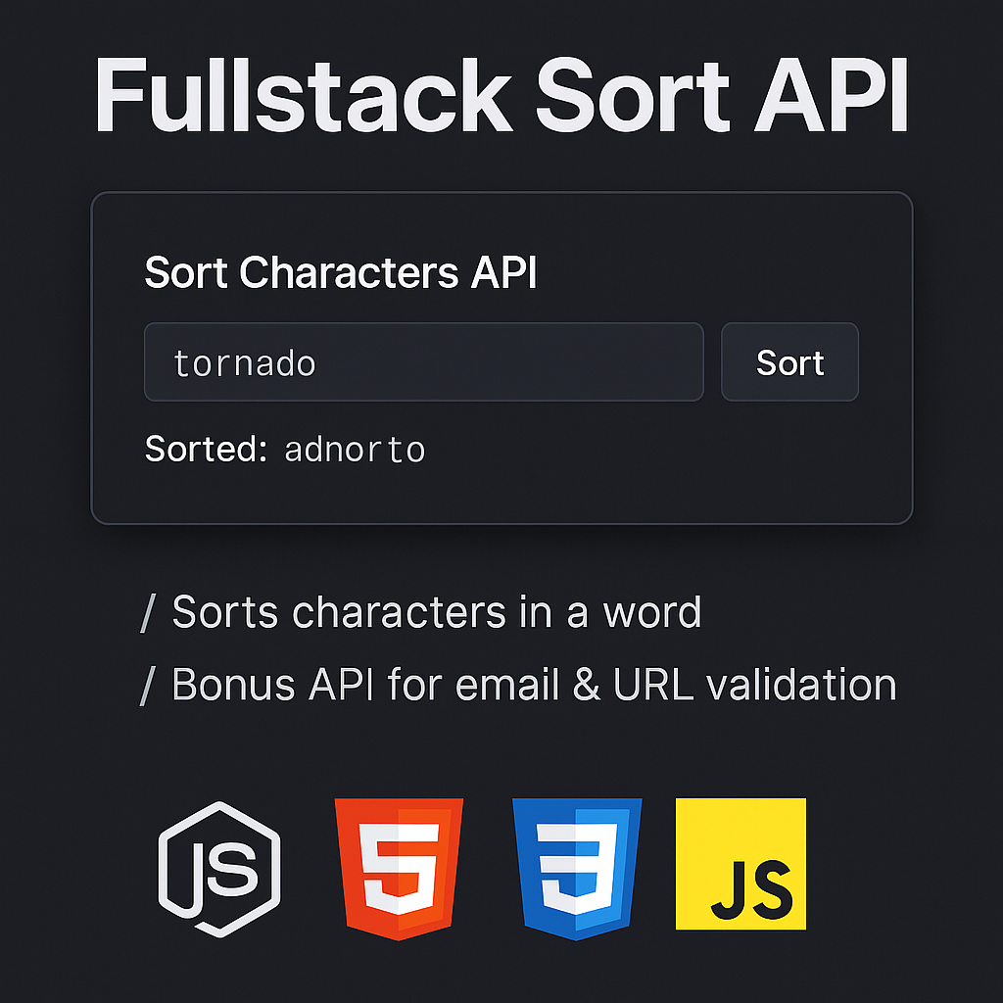Click the slash before 'Bonus API'

149,684
